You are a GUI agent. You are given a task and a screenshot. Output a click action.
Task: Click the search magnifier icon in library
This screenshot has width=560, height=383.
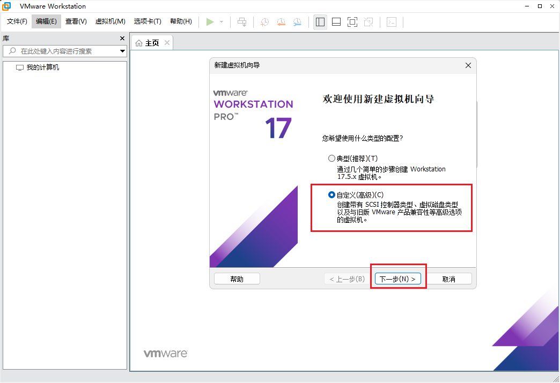[x=12, y=51]
